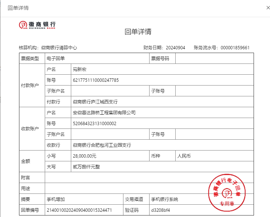
Task: Click the 手机银行系统 transaction channel value
Action: pos(164,199)
